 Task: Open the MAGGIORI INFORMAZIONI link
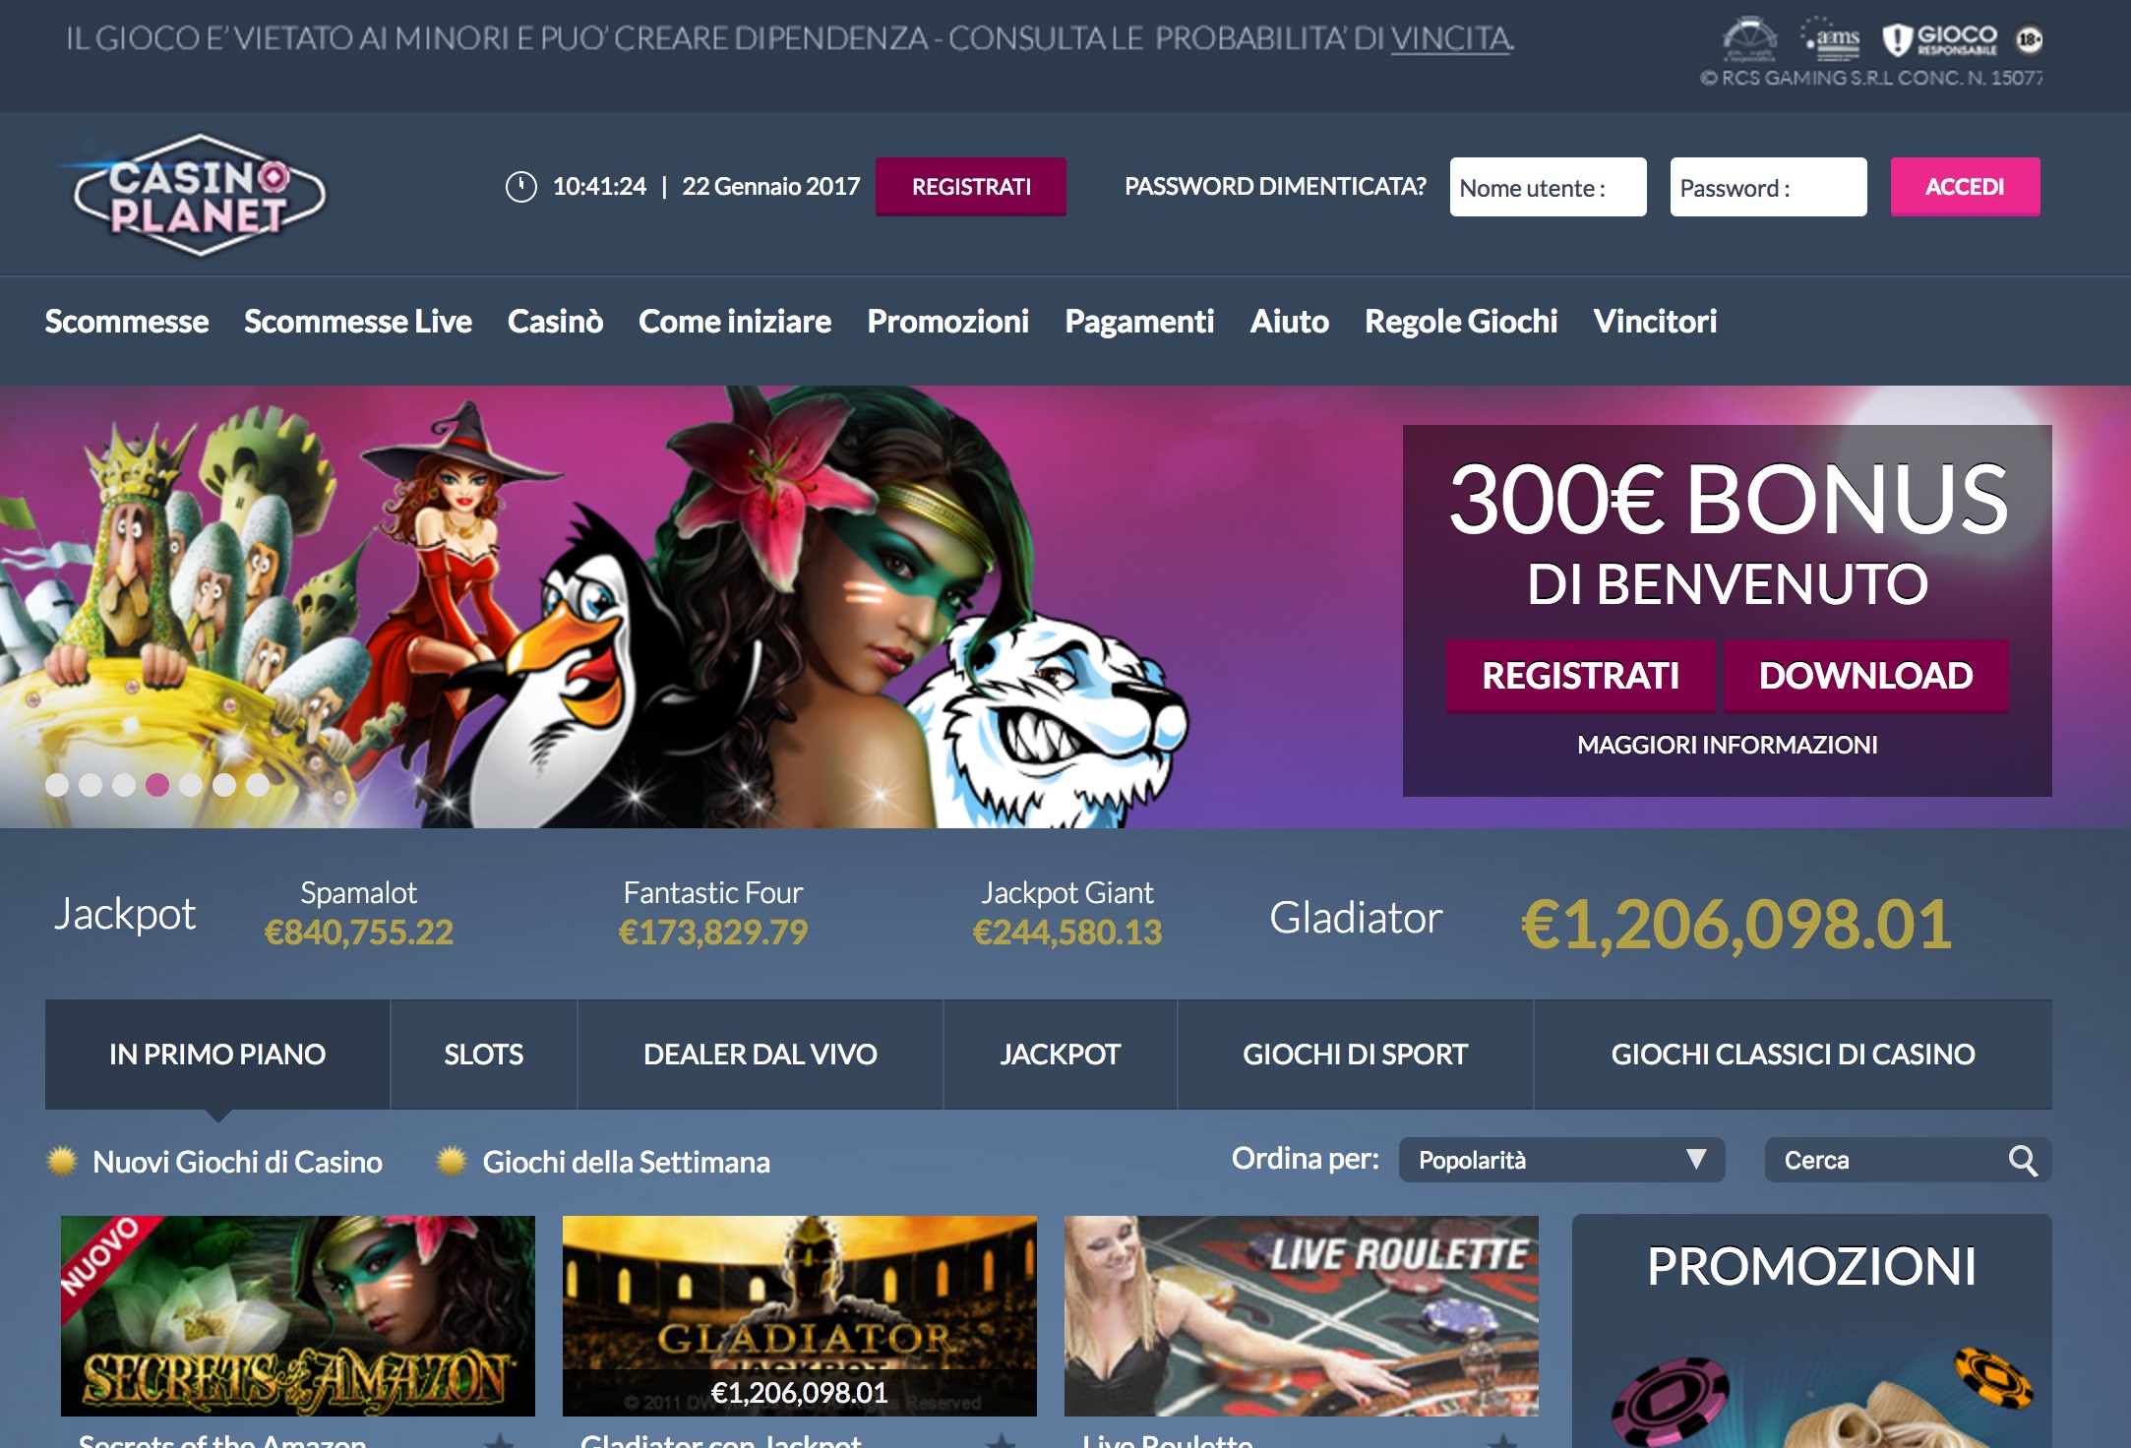pos(1727,745)
